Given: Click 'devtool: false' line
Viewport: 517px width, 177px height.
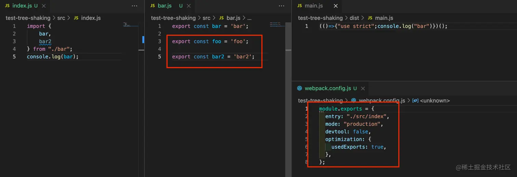Looking at the screenshot, I should [x=348, y=132].
